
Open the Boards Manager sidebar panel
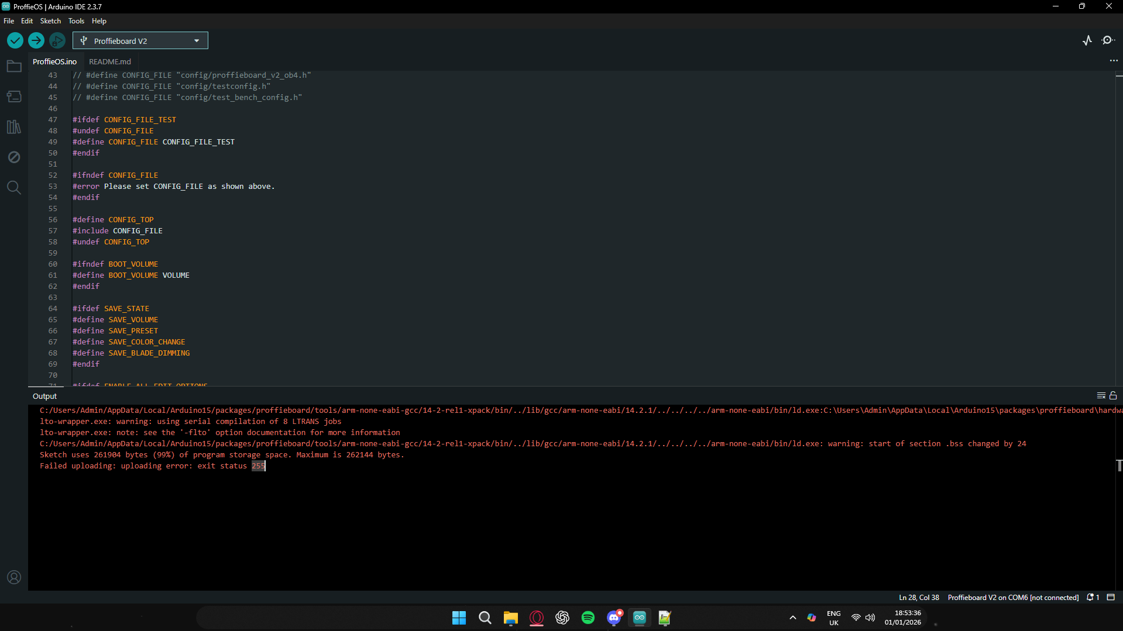(14, 96)
